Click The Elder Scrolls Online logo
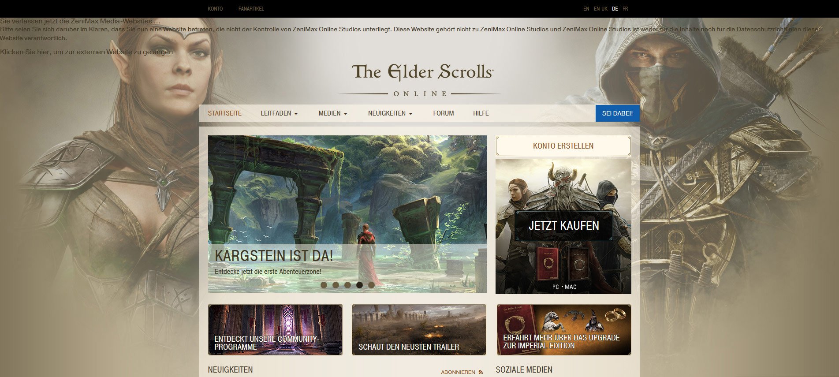 (420, 80)
